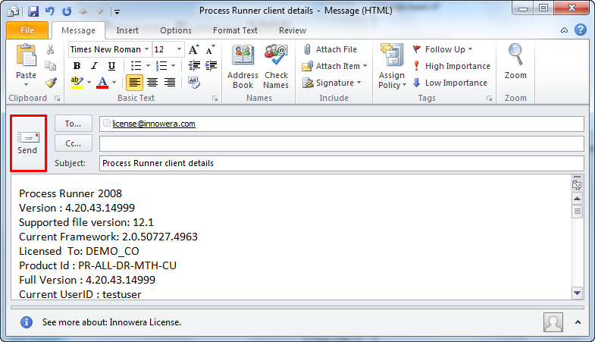The width and height of the screenshot is (595, 342).
Task: Open the Options tab
Action: (x=176, y=30)
